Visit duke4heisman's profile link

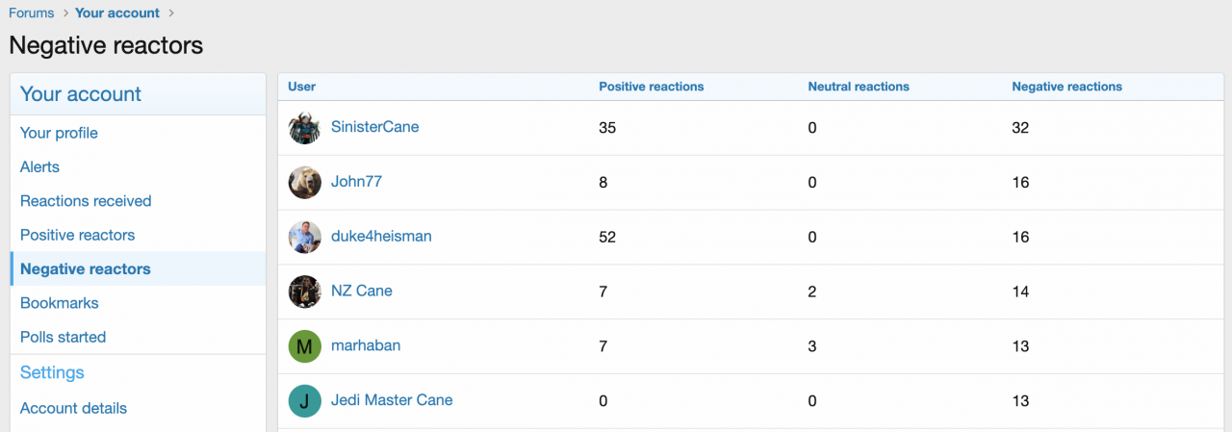(x=381, y=236)
